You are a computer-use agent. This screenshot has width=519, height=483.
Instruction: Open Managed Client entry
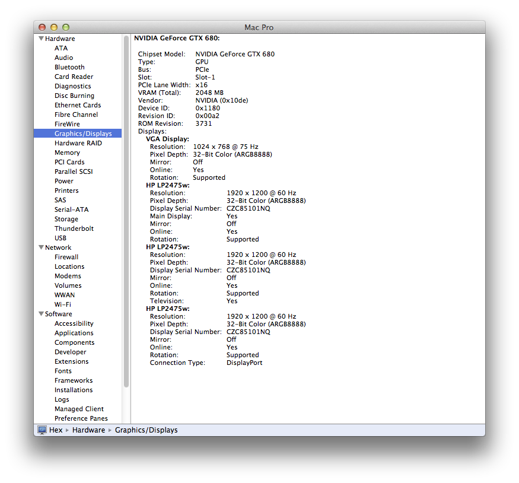pyautogui.click(x=79, y=409)
